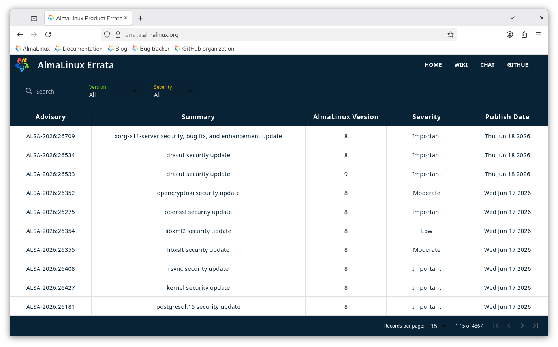Close the AlmaLinux Product Errata tab
This screenshot has width=558, height=347.
pyautogui.click(x=126, y=18)
